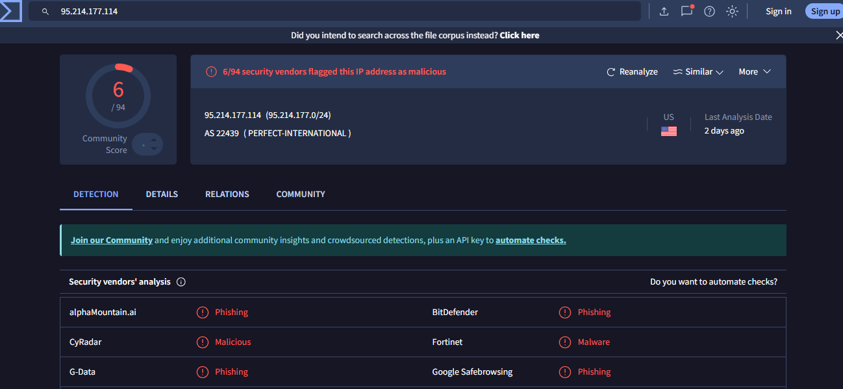843x389 pixels.
Task: Click the 6 / 94 detection score gauge
Action: tap(118, 97)
